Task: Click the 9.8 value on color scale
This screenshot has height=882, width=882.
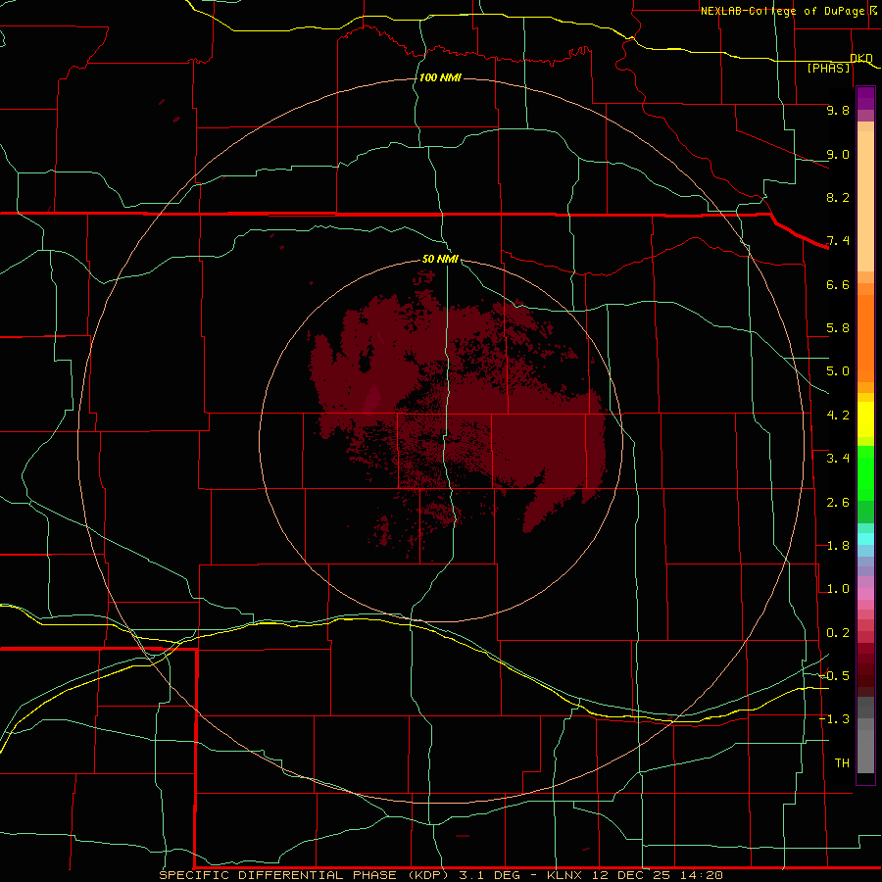Action: click(x=838, y=110)
